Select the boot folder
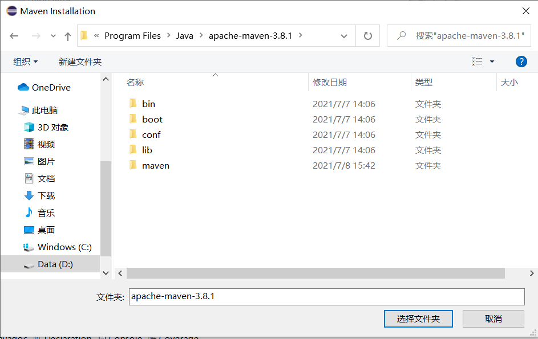The width and height of the screenshot is (538, 339). pos(152,119)
